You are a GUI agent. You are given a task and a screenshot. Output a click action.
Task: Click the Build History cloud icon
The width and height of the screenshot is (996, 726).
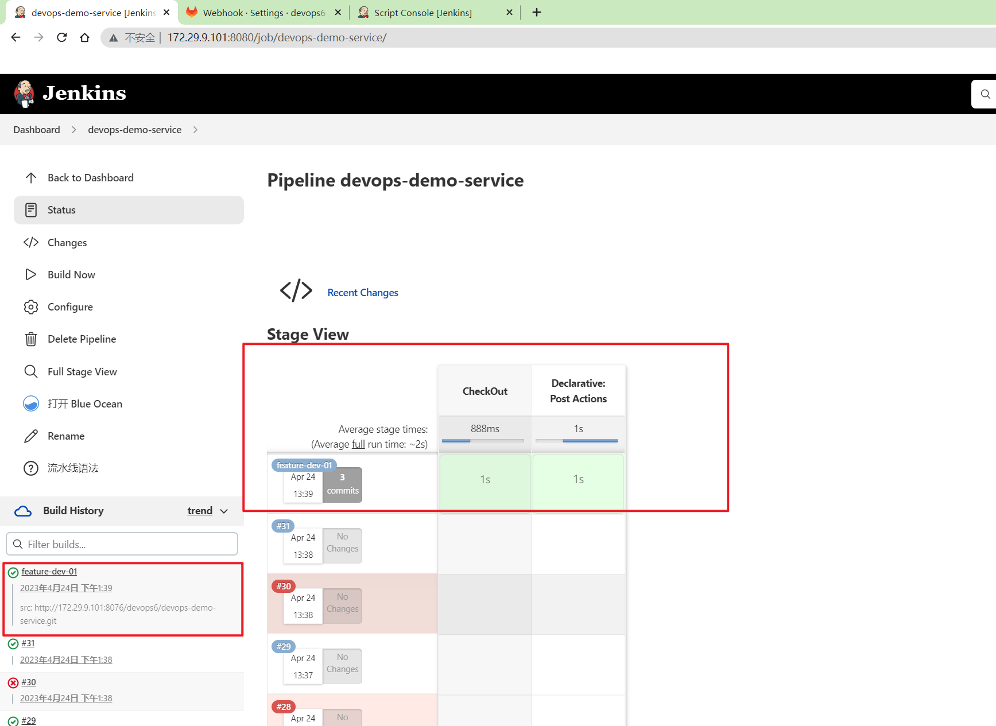23,511
